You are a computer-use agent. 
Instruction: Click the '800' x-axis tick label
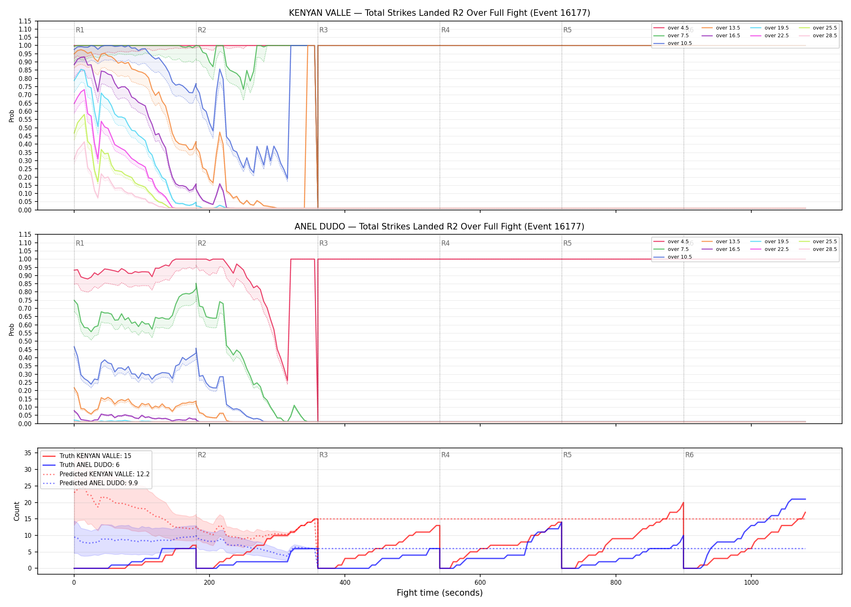pos(616,583)
